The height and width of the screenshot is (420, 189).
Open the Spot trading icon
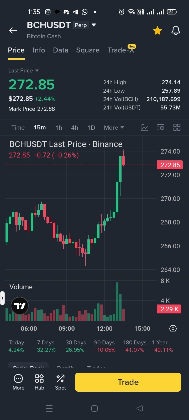[60, 382]
